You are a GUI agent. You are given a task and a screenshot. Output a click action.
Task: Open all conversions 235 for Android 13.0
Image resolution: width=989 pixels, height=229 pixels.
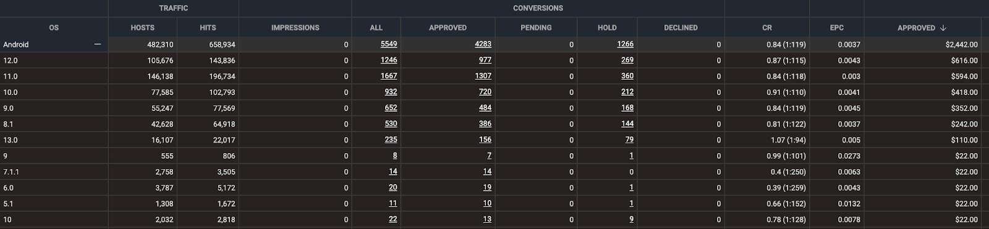click(391, 139)
